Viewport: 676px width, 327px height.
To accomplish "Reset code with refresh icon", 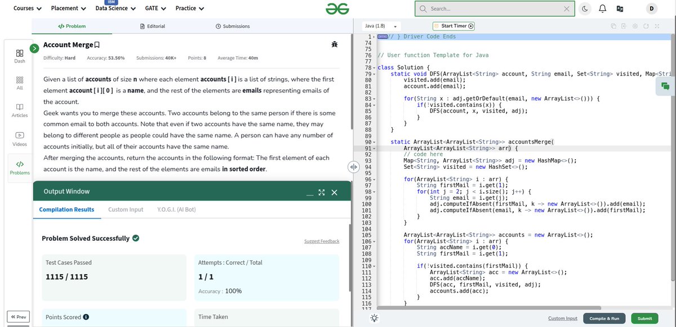I will (646, 26).
